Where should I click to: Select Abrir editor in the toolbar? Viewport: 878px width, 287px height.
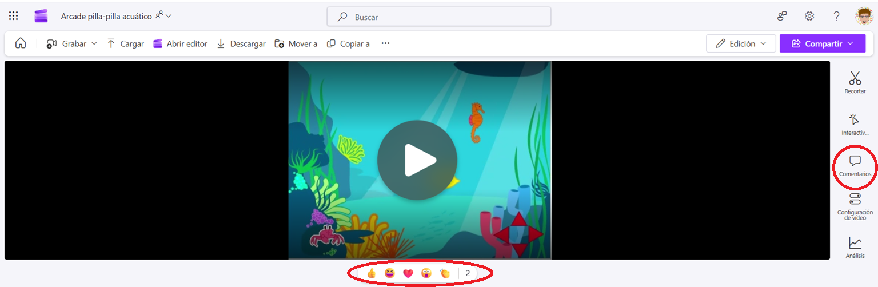[x=181, y=43]
